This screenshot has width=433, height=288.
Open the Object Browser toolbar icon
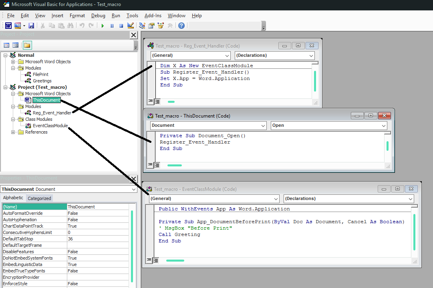[x=161, y=26]
